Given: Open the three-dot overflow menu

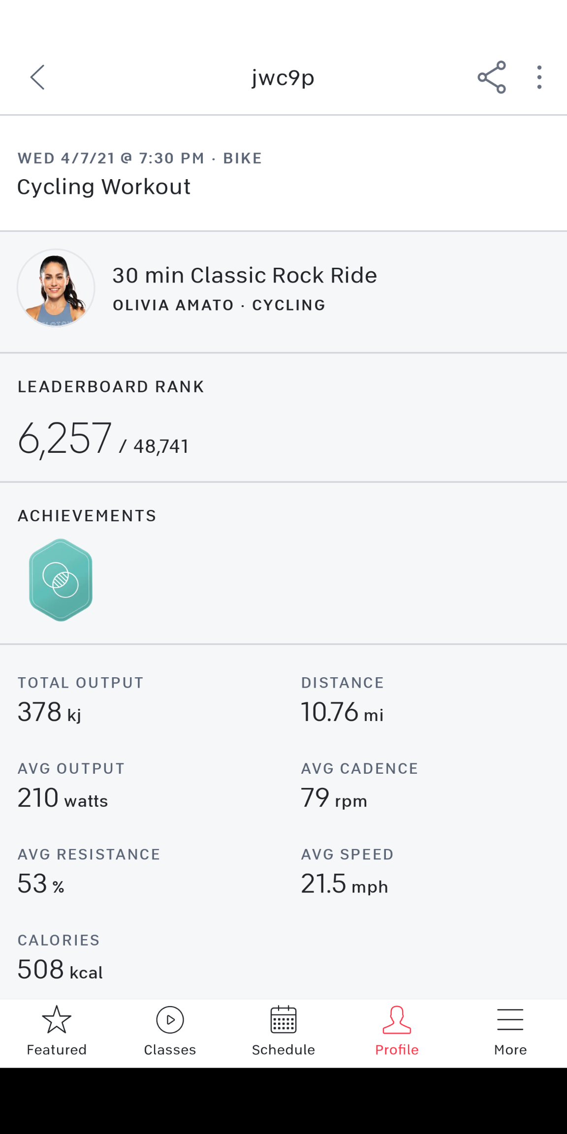Looking at the screenshot, I should [x=539, y=77].
